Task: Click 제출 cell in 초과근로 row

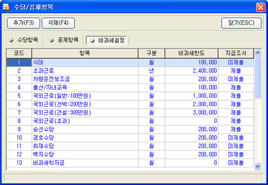Action: [236, 71]
